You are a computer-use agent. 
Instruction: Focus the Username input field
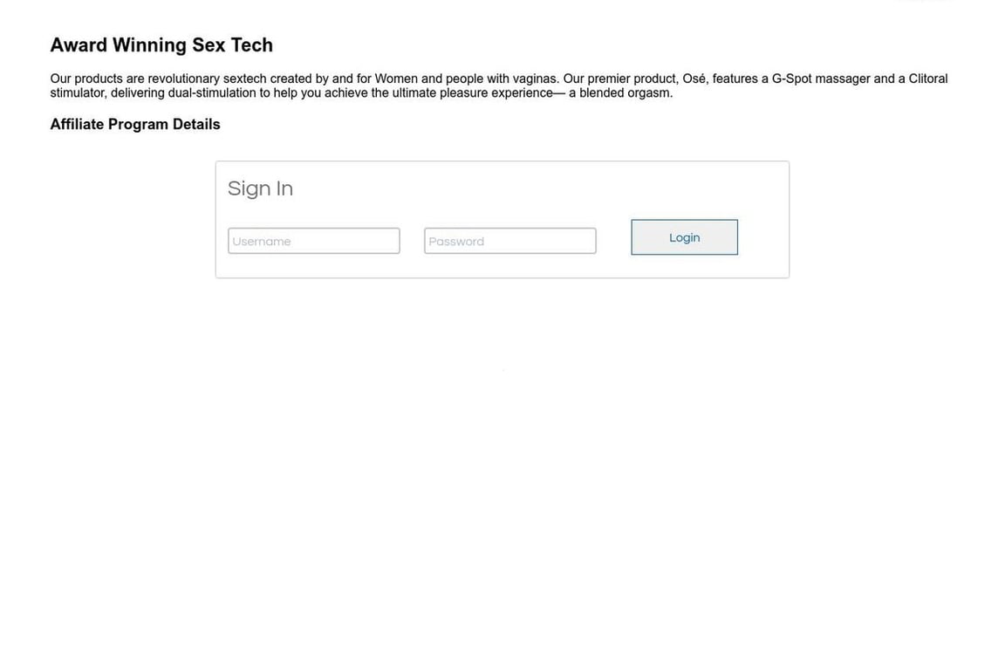pyautogui.click(x=313, y=241)
